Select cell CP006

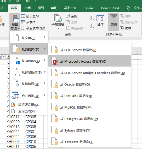(x=34, y=137)
